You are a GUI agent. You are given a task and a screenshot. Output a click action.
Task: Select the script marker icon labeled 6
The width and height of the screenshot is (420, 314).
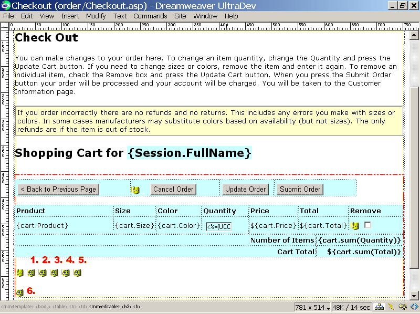coord(19,292)
